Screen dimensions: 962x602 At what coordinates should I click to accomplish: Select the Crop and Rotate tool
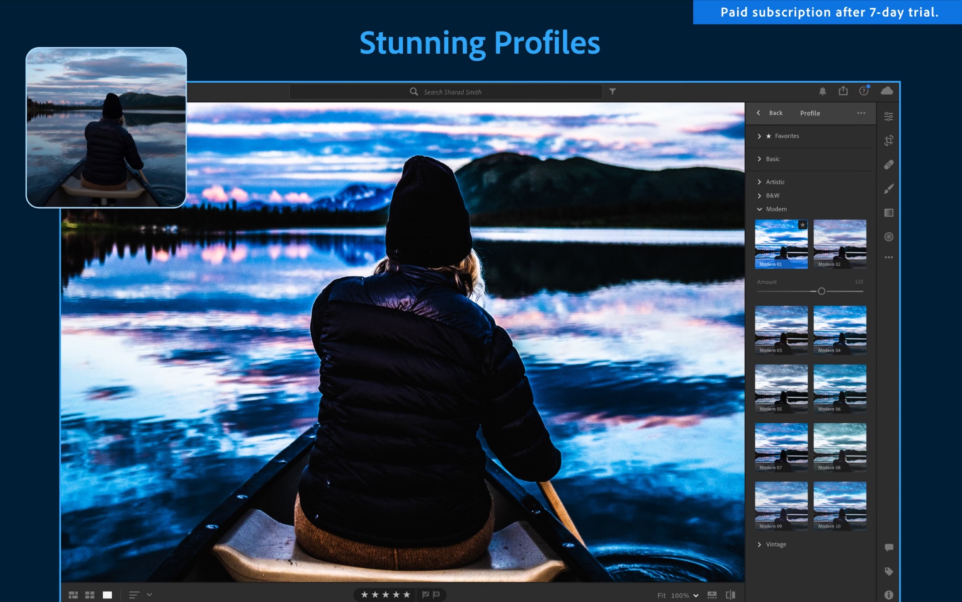click(888, 140)
